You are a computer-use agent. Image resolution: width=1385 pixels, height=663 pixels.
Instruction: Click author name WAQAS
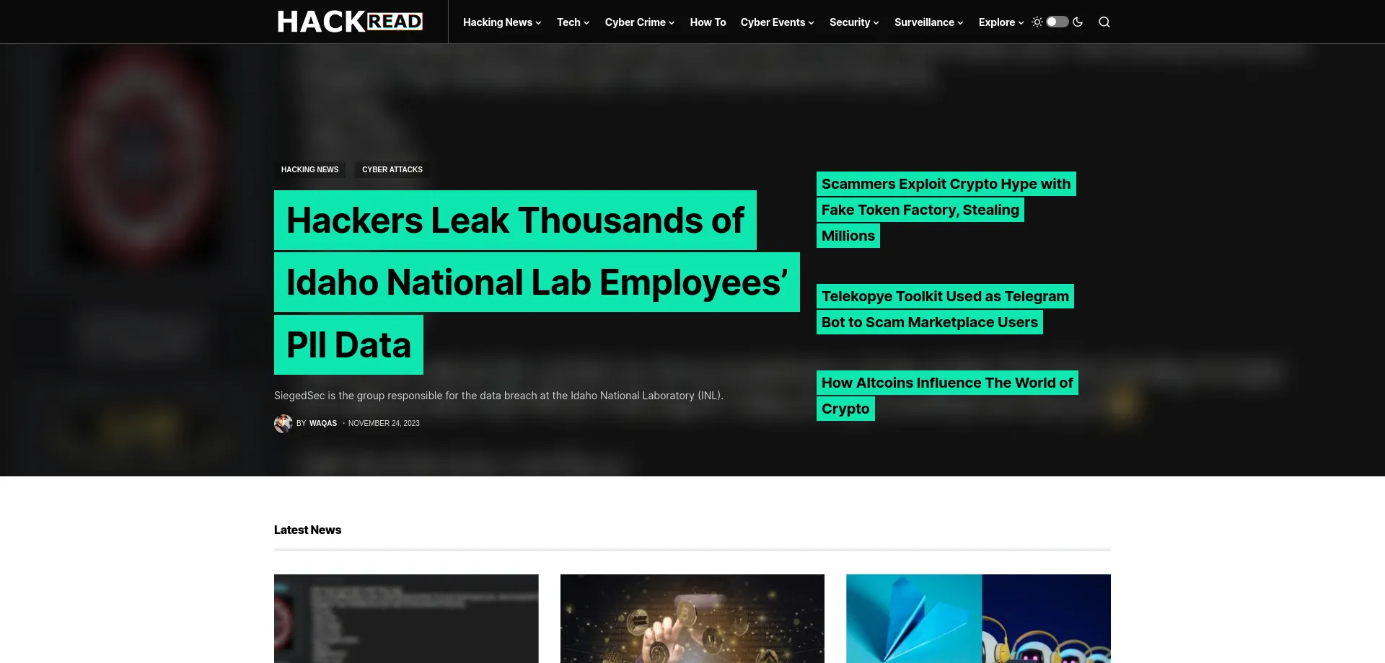pos(323,423)
